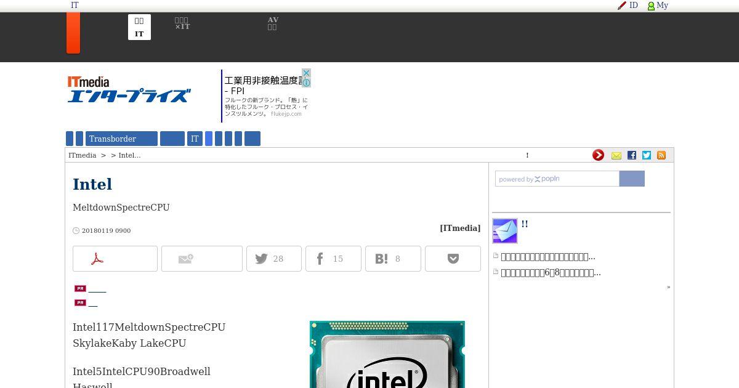The width and height of the screenshot is (739, 388).
Task: Save the article to Pocket
Action: [453, 259]
